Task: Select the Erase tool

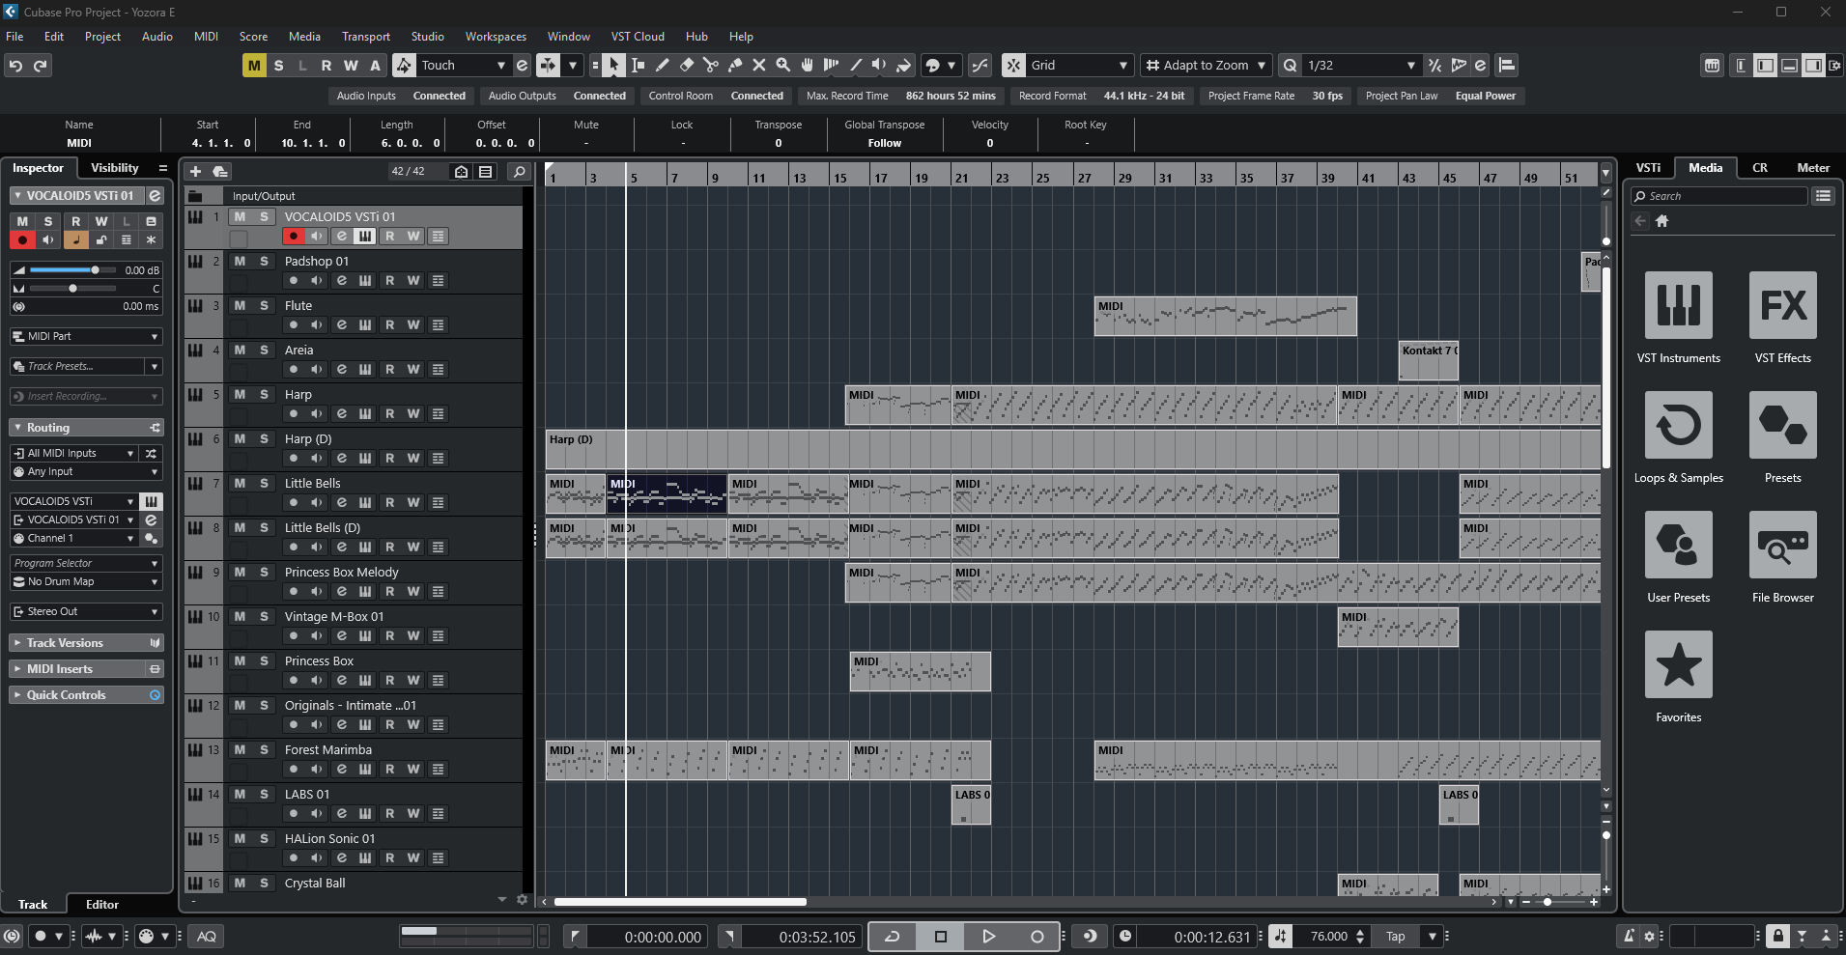Action: point(687,66)
